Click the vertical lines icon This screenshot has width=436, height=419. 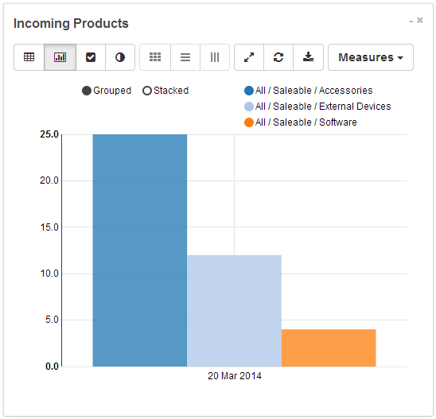[x=215, y=57]
